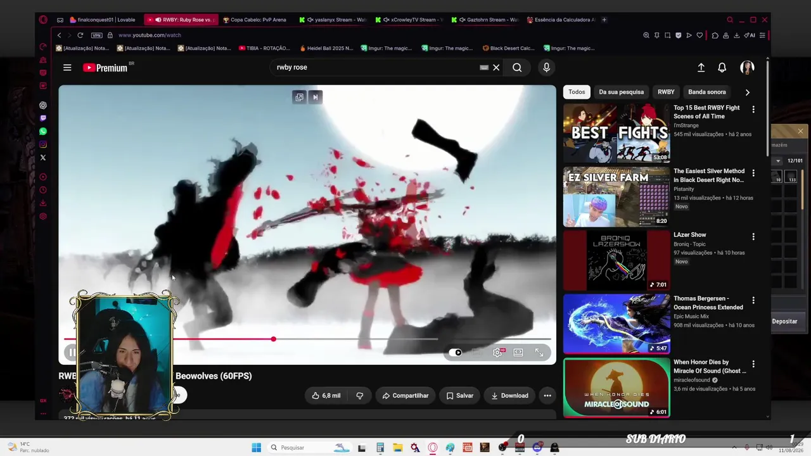Click the 'Depositar' button in the game window
Screen dimensions: 811x456
pyautogui.click(x=784, y=322)
